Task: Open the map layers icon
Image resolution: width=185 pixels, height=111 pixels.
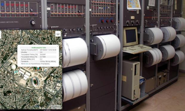Action: click(x=58, y=34)
